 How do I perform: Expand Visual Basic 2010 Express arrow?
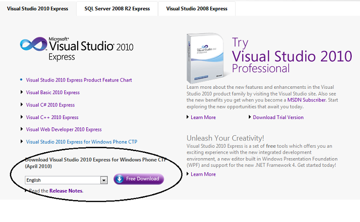tap(21, 92)
